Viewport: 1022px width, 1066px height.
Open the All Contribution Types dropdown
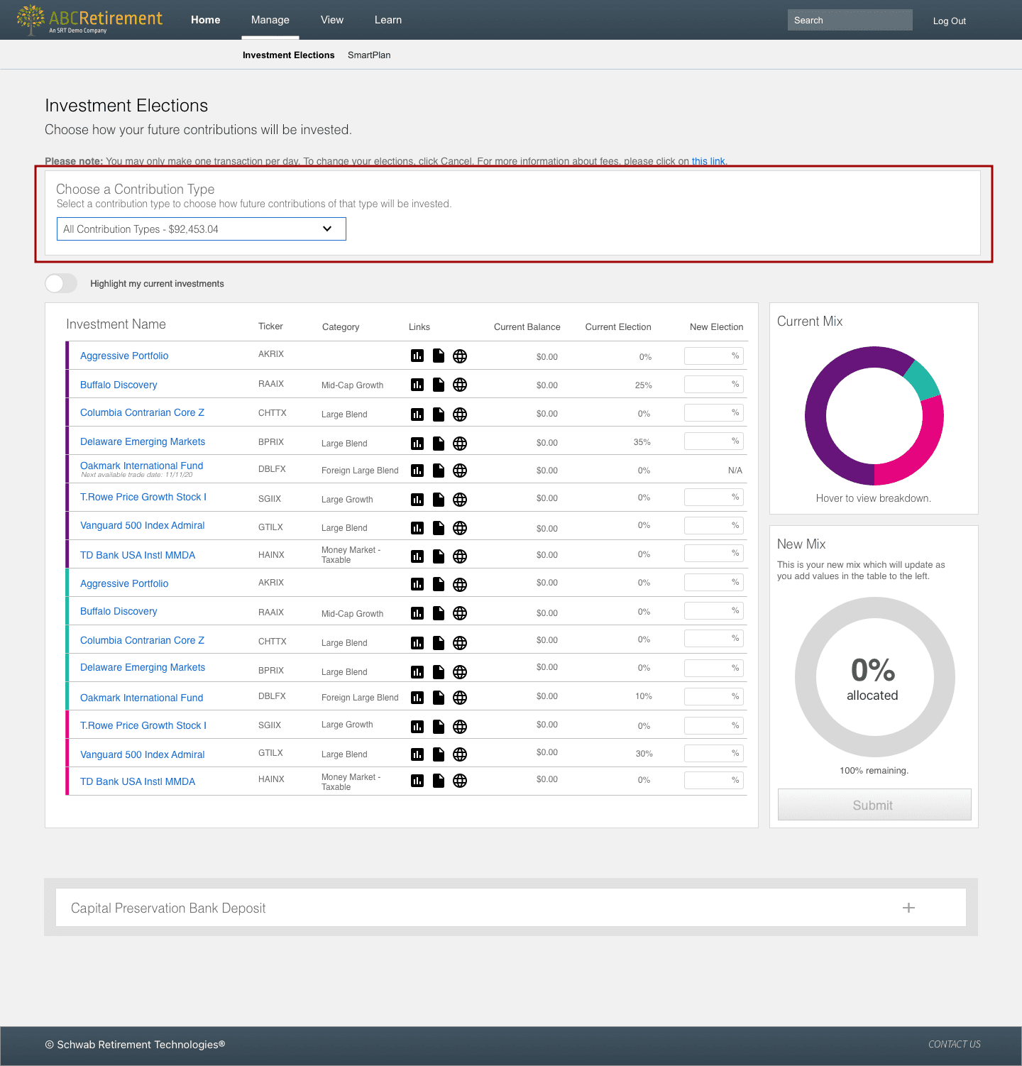202,229
